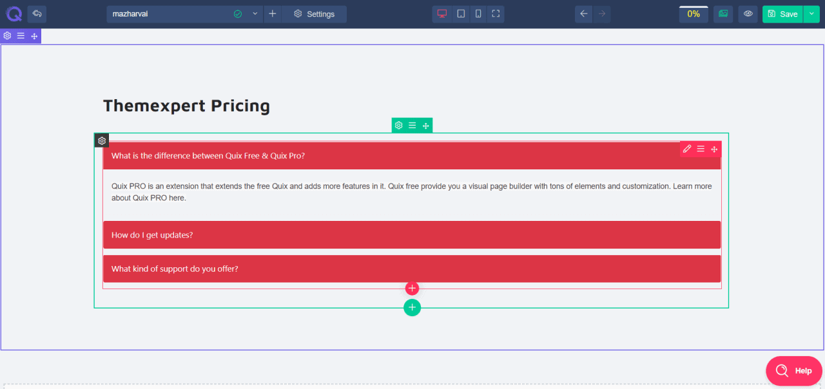825x389 pixels.
Task: Open page Settings
Action: coord(314,14)
